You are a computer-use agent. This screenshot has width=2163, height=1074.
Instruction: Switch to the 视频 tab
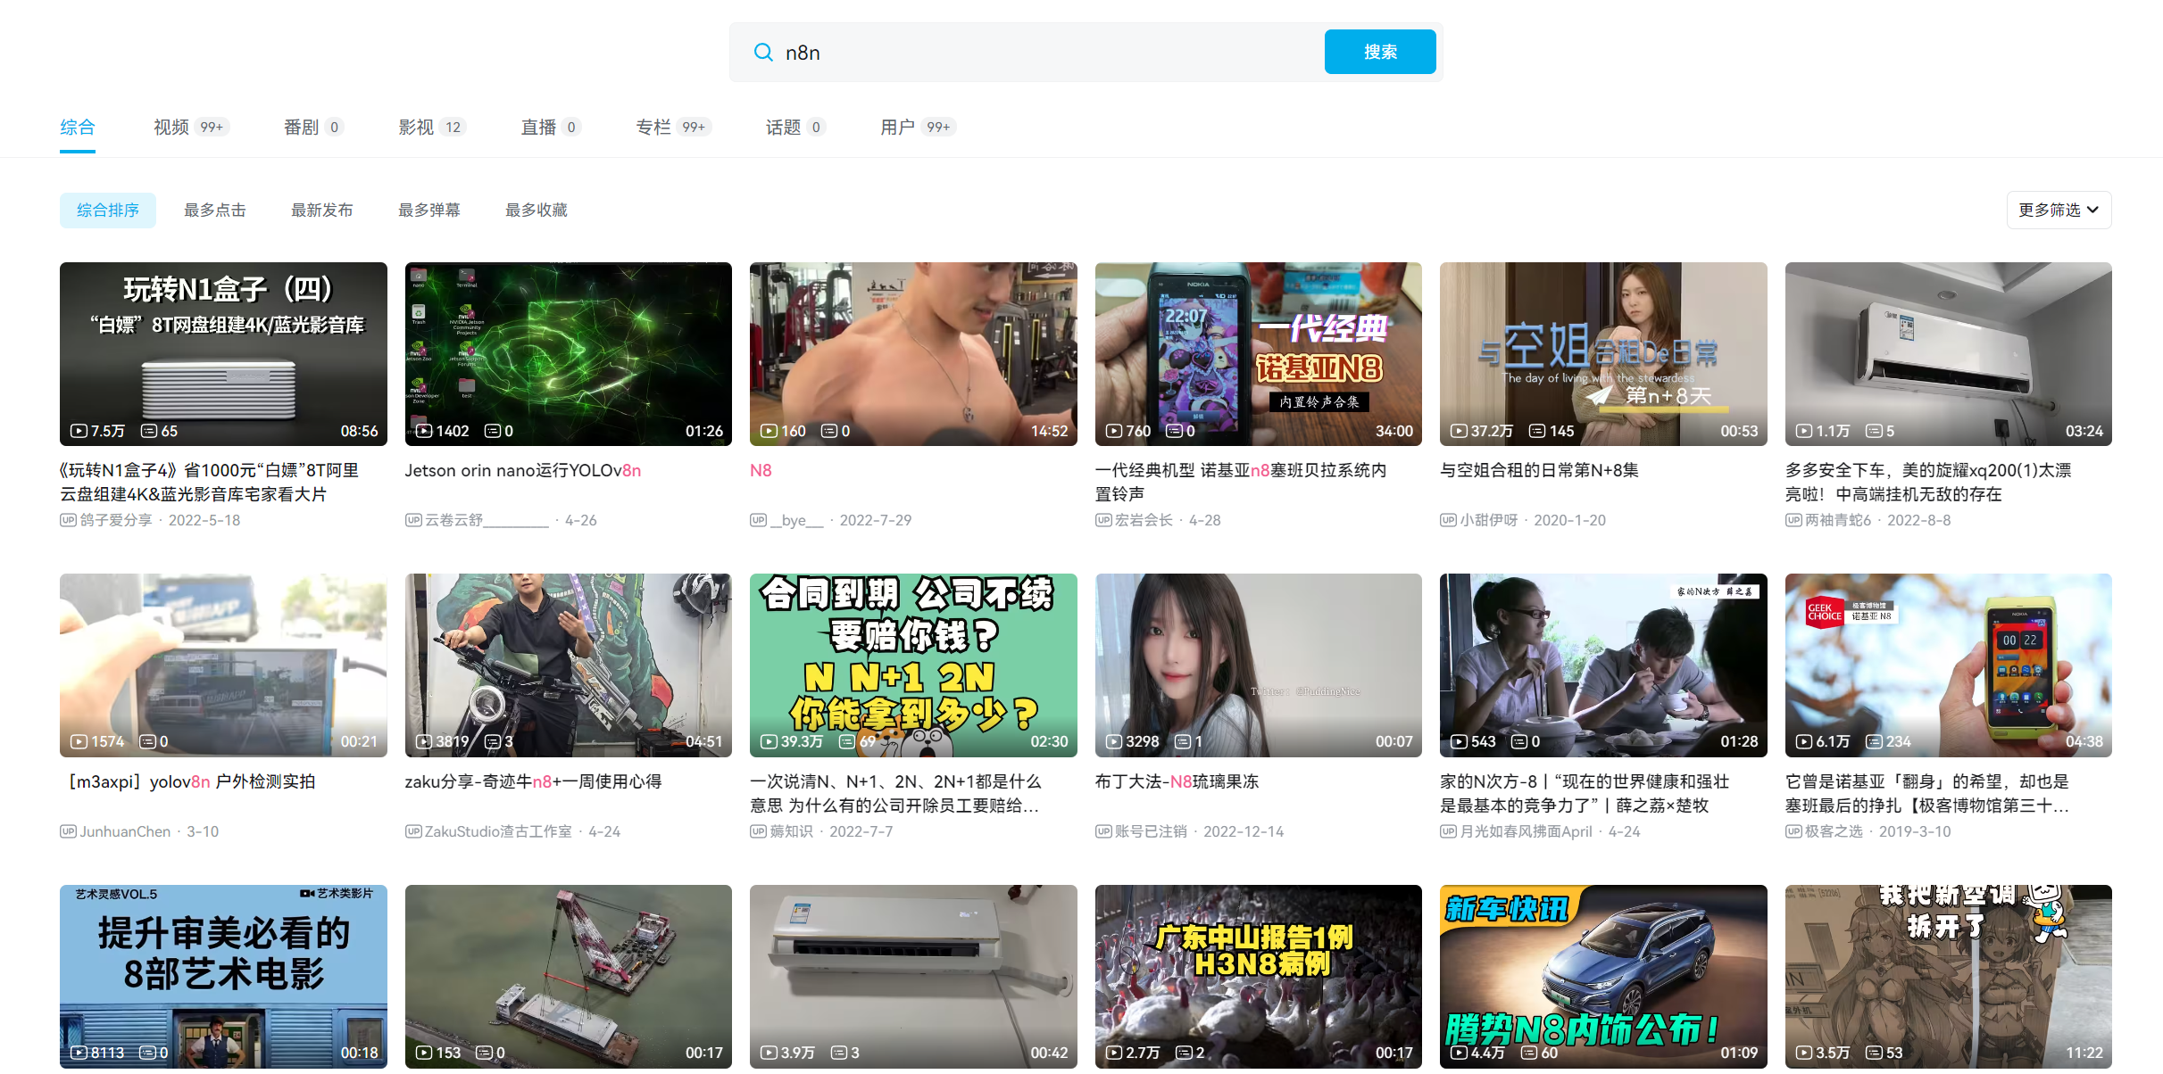click(171, 127)
